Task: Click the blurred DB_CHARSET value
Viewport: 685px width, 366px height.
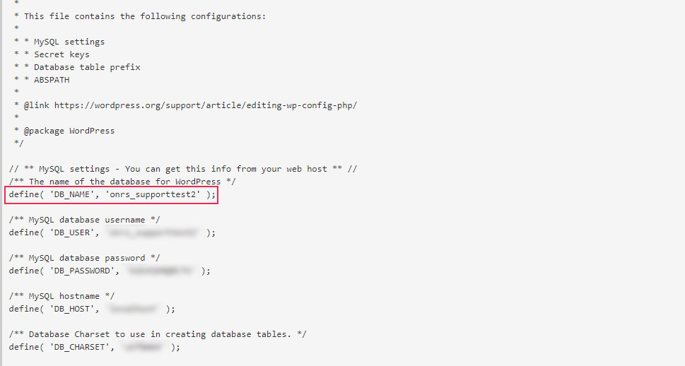Action: pos(143,347)
